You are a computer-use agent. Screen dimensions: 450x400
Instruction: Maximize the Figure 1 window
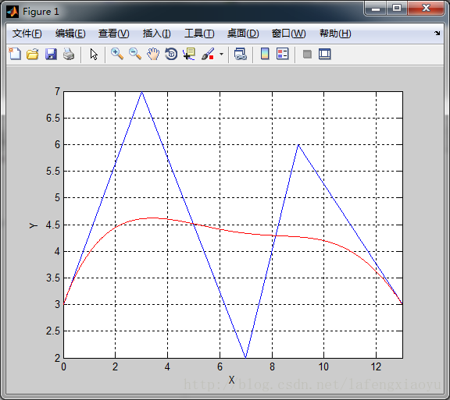(x=397, y=8)
